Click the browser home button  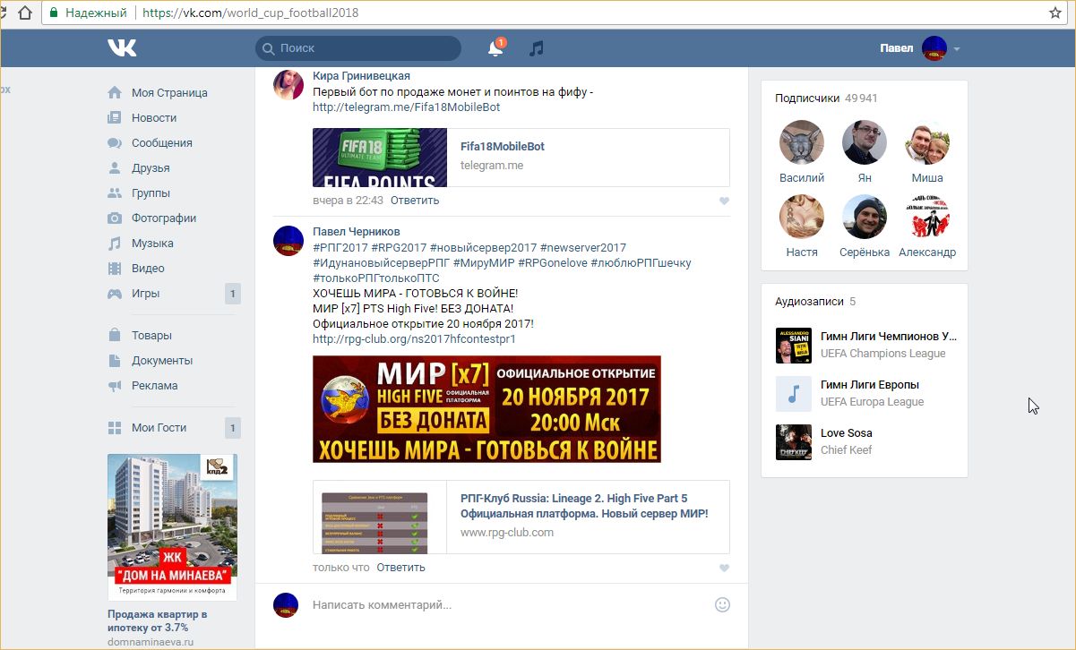(x=25, y=13)
